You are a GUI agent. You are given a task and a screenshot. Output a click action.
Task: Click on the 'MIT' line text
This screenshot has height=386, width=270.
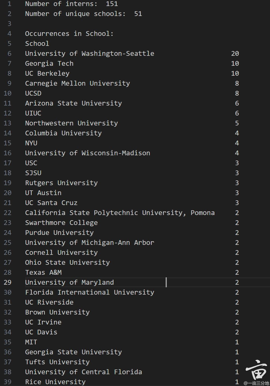click(31, 342)
